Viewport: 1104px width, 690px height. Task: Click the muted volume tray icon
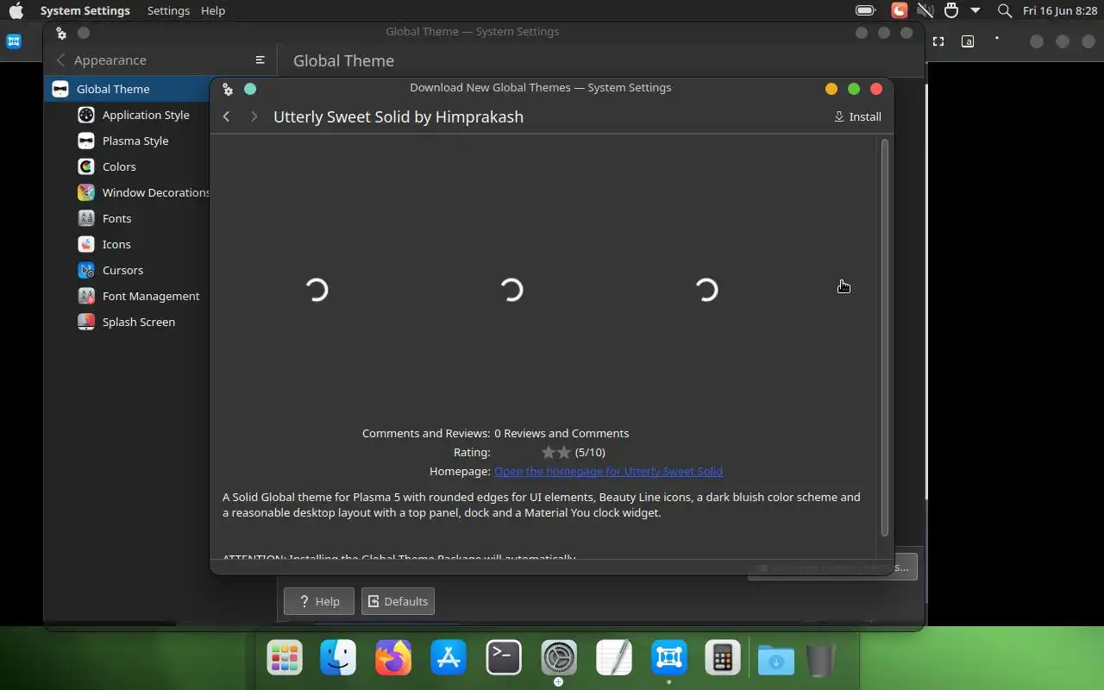point(925,10)
